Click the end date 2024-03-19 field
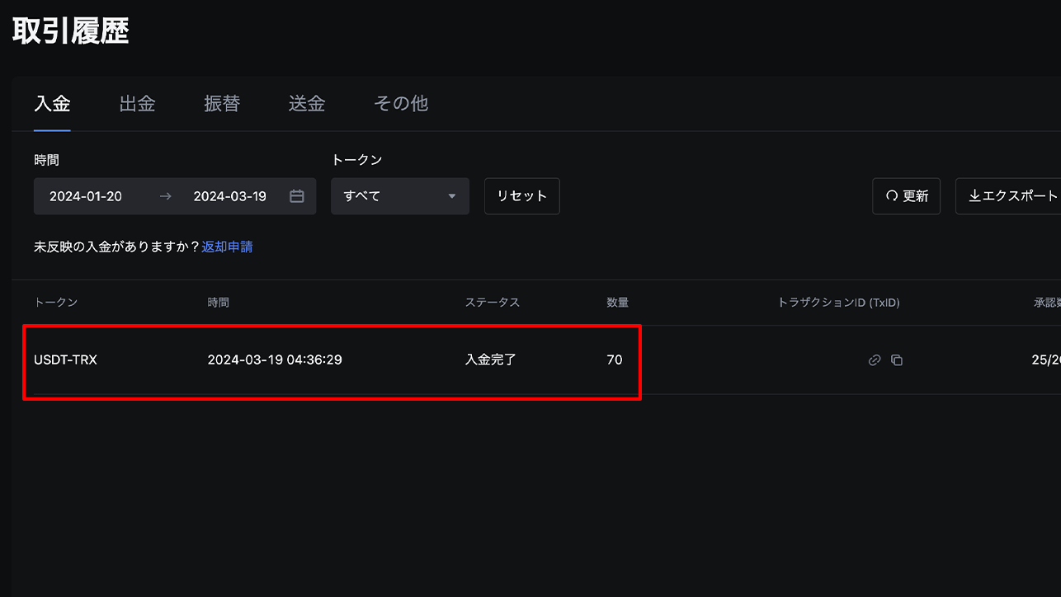1061x597 pixels. coord(229,196)
